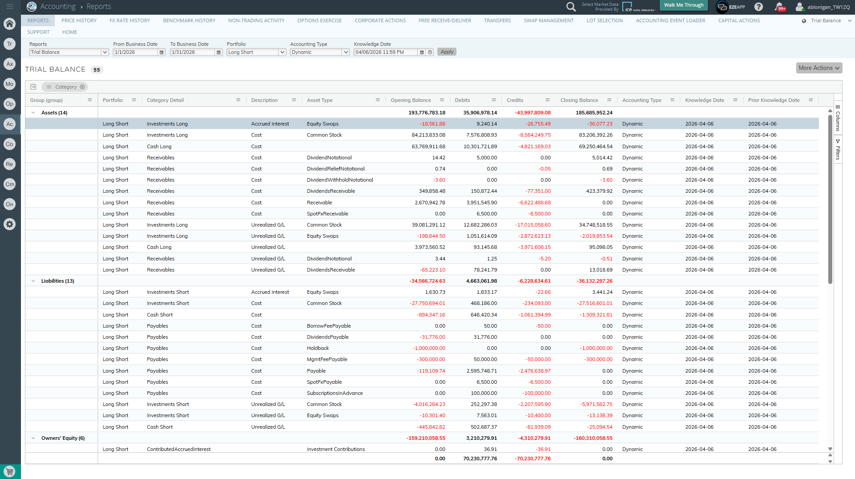Open the Cm module in the sidebar
This screenshot has height=479, width=855.
click(x=10, y=184)
